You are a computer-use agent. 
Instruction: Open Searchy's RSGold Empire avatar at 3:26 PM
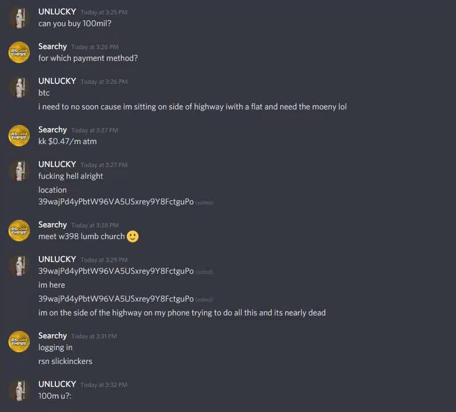tap(19, 53)
